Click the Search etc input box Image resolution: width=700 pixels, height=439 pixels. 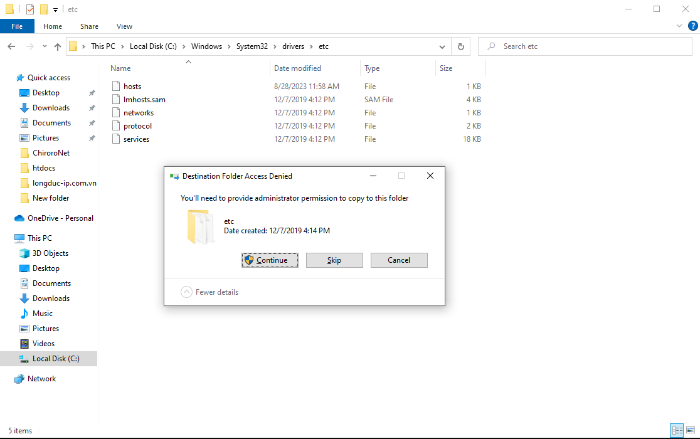590,46
